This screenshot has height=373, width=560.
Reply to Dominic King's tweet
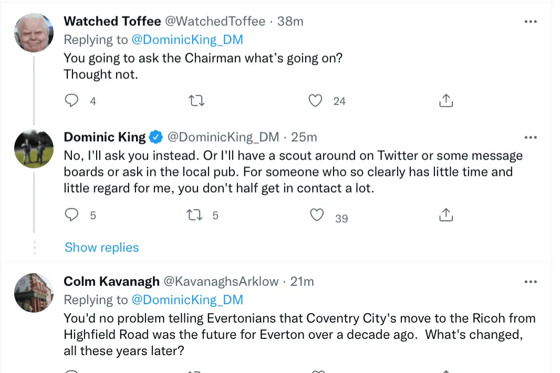pos(71,215)
